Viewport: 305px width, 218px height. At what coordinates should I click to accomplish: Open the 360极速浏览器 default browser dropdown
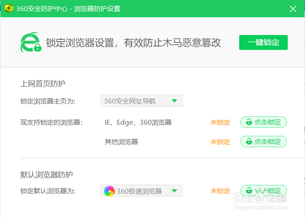(141, 191)
